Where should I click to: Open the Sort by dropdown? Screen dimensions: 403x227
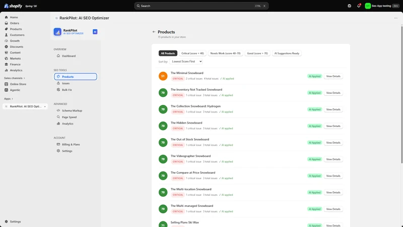(x=186, y=62)
